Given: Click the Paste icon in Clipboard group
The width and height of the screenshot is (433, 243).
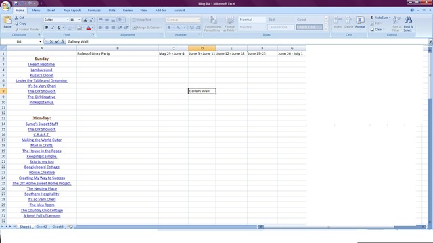Looking at the screenshot, I should [x=7, y=20].
